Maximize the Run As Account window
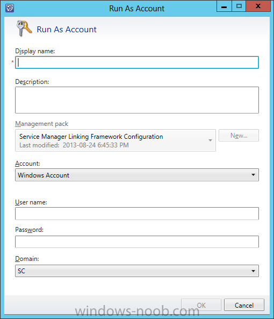 click(239, 6)
